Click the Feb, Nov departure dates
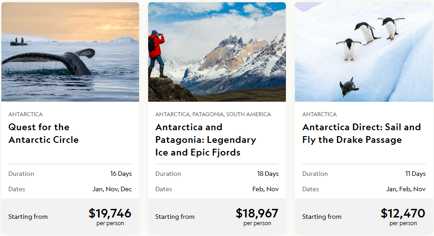 click(x=266, y=189)
